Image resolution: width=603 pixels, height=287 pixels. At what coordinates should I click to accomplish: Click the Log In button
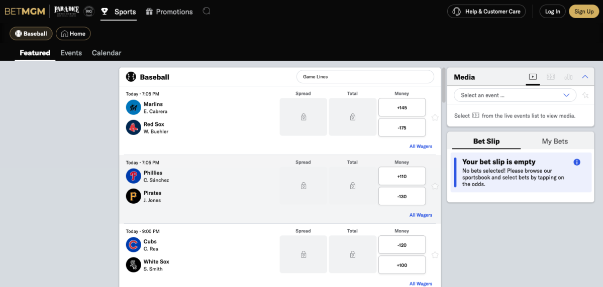click(x=553, y=12)
